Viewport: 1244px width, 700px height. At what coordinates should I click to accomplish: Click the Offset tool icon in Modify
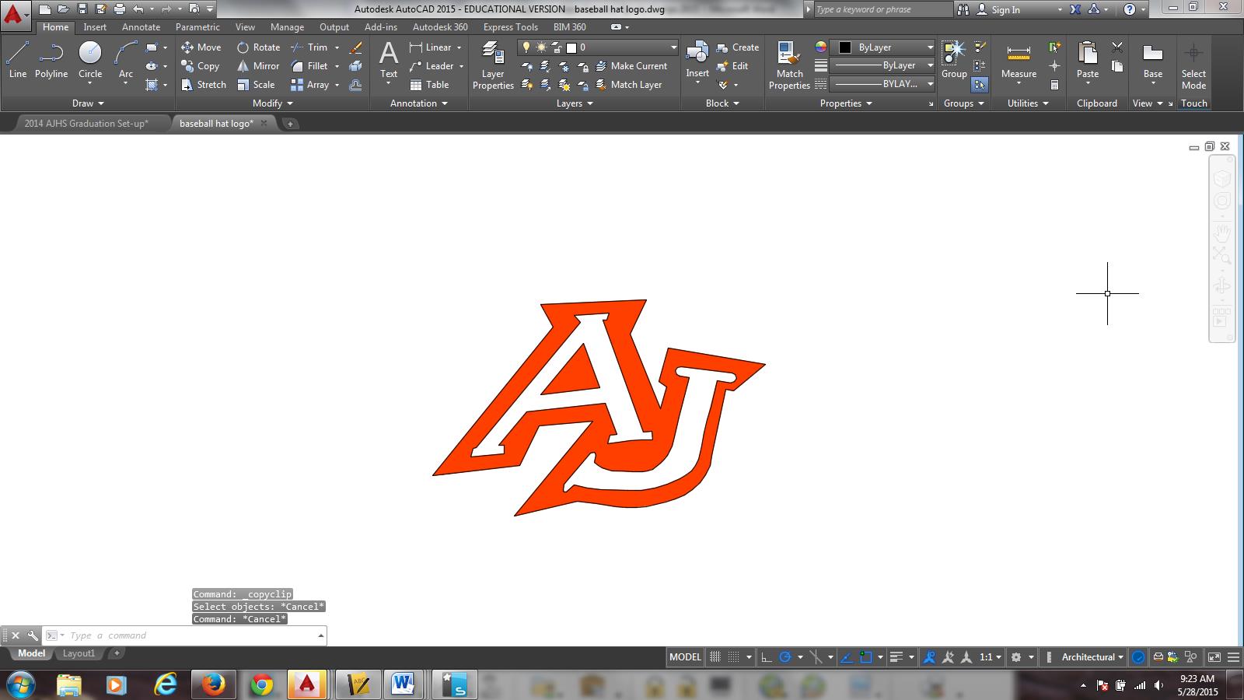(x=355, y=85)
